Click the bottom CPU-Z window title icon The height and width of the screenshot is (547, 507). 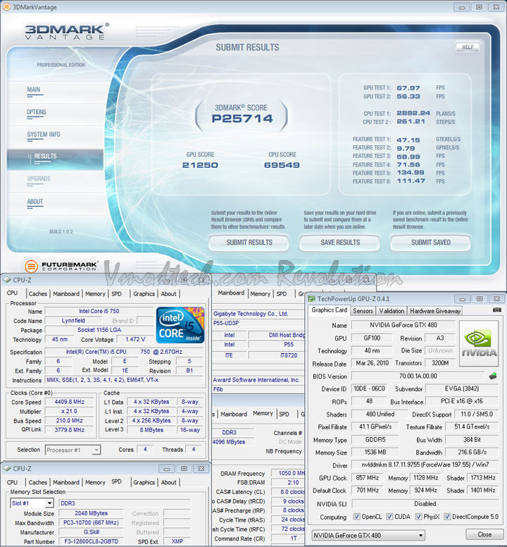point(6,469)
